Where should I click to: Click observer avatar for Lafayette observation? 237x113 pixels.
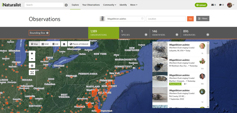tap(202, 46)
